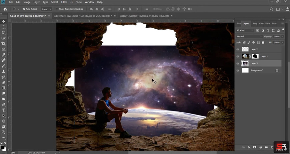Click the link layers icon in Layers panel
This screenshot has width=290, height=154.
pos(243,147)
